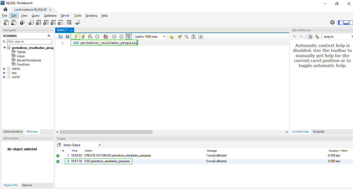
Task: Create a new schema in the connected server
Action: (x=31, y=22)
